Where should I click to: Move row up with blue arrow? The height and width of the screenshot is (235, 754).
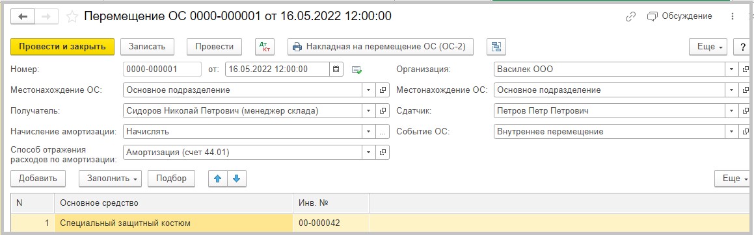[x=217, y=179]
